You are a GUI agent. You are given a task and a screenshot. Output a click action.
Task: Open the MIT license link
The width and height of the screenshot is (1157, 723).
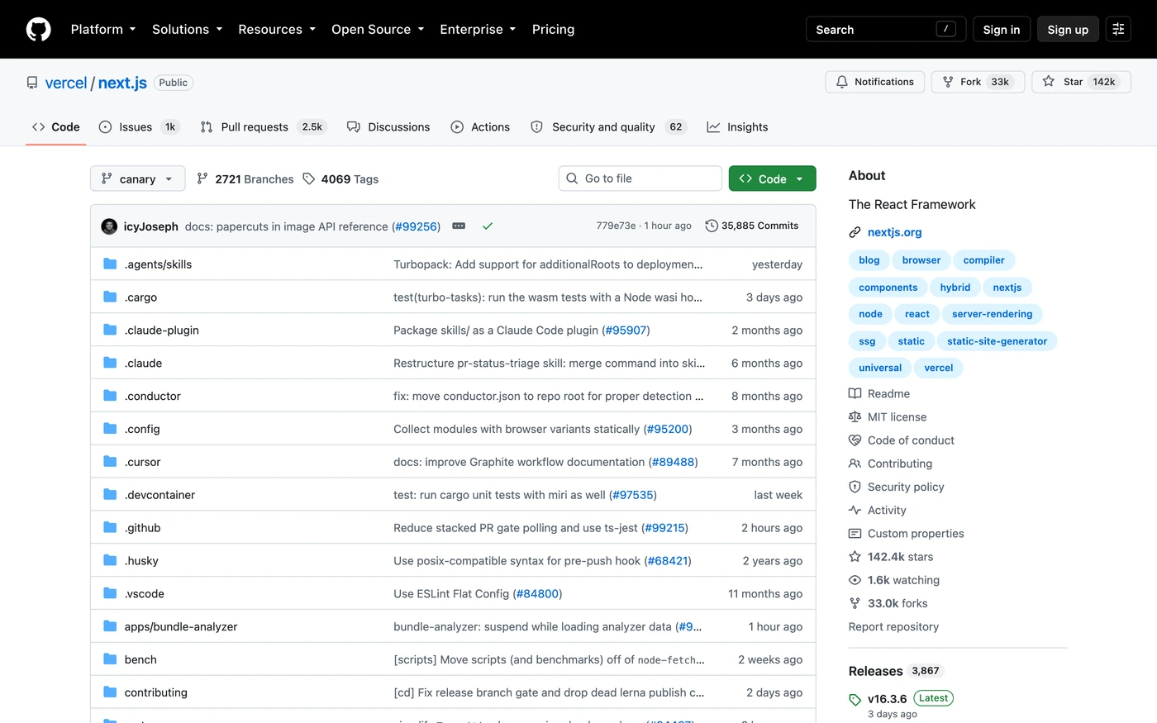point(897,417)
